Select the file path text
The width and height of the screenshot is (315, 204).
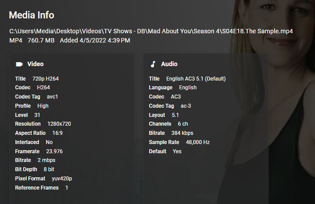151,32
